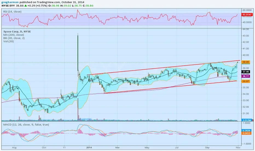This screenshot has height=151, width=255.
Task: Click the 80.0000 RSI axis label
Action: tap(247, 10)
